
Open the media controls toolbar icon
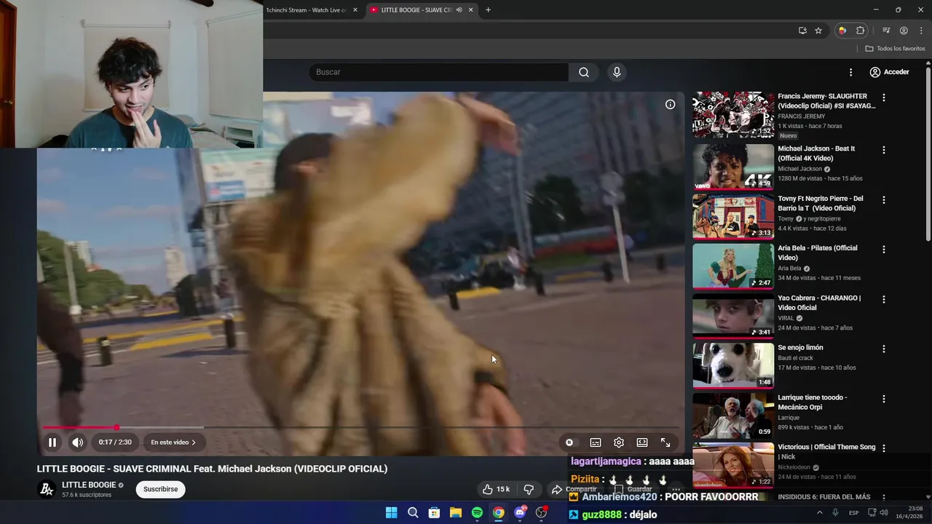pos(886,31)
